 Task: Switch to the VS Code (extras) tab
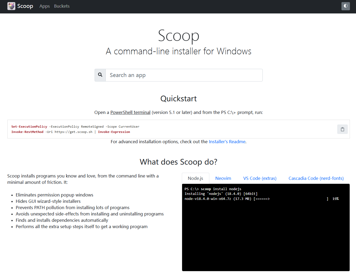click(x=260, y=178)
